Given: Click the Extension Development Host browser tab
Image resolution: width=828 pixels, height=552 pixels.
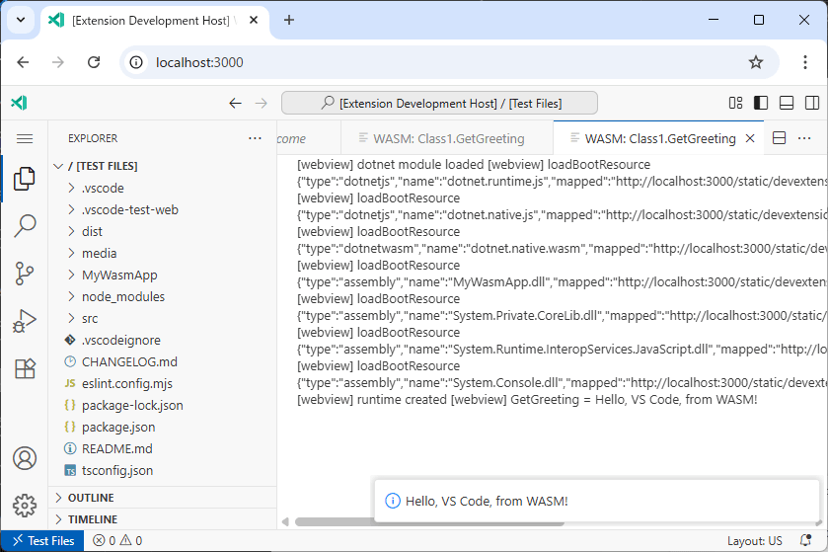Looking at the screenshot, I should click(x=154, y=20).
